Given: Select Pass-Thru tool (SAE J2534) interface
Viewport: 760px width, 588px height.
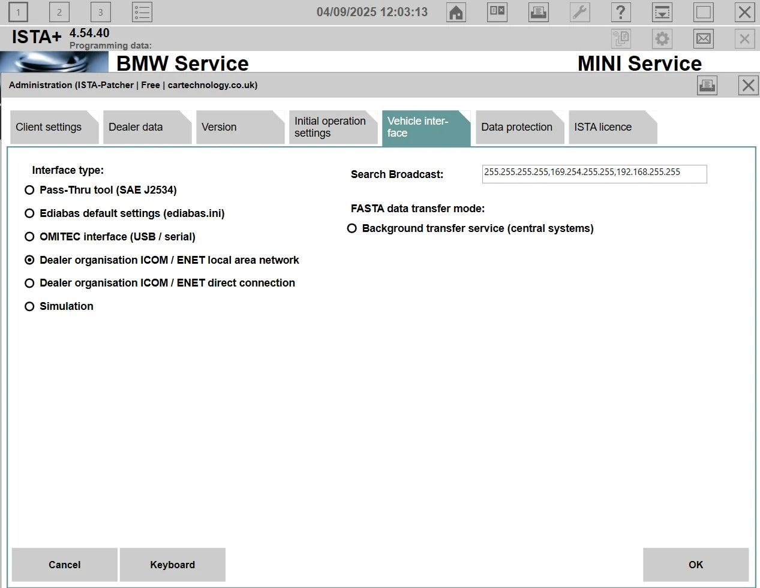Looking at the screenshot, I should coord(29,189).
